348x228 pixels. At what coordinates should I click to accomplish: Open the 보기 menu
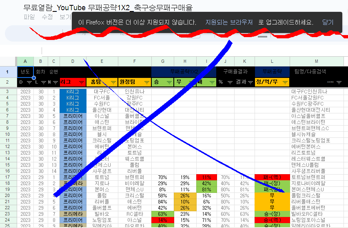[x=65, y=17]
